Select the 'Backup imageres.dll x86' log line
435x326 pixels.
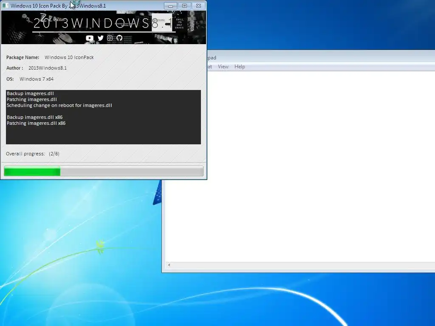tap(35, 117)
